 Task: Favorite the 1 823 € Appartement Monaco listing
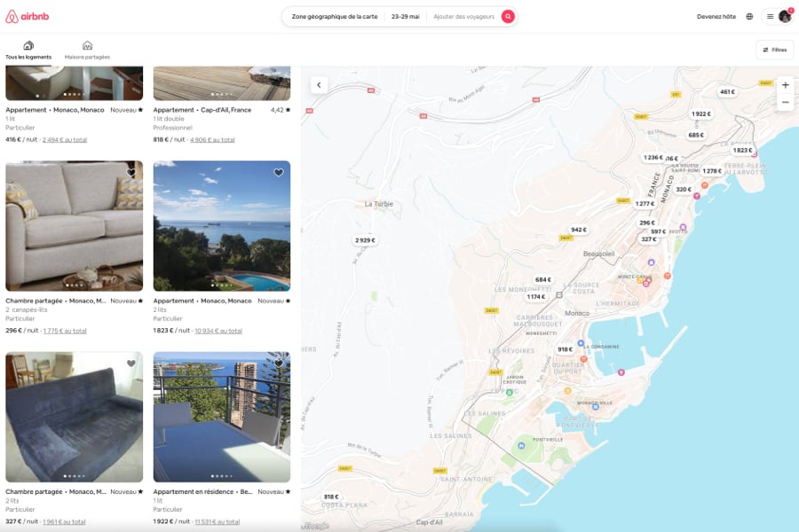278,172
